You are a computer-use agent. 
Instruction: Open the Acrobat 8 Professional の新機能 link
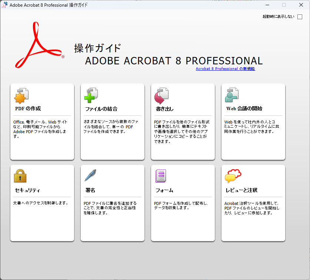point(225,69)
